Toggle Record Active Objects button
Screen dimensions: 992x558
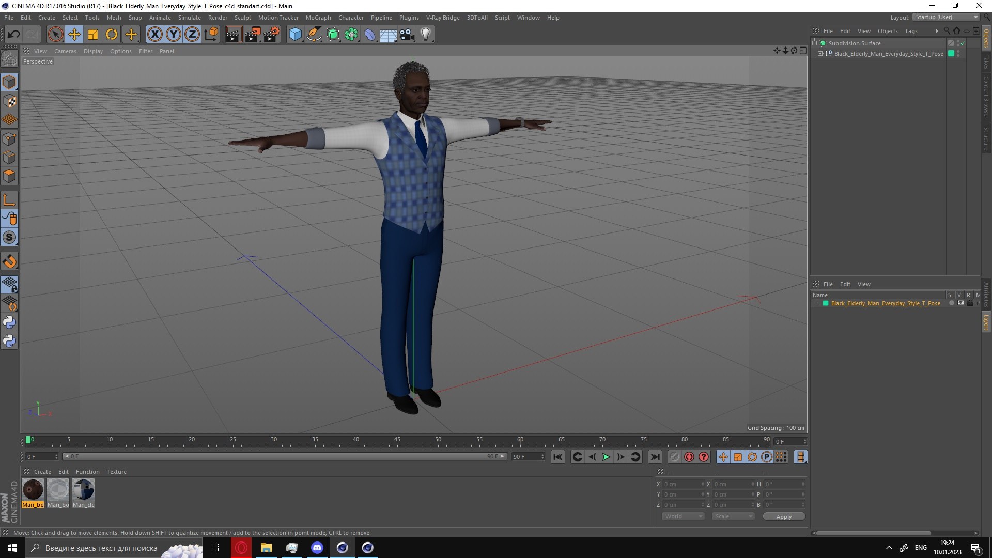pos(674,457)
